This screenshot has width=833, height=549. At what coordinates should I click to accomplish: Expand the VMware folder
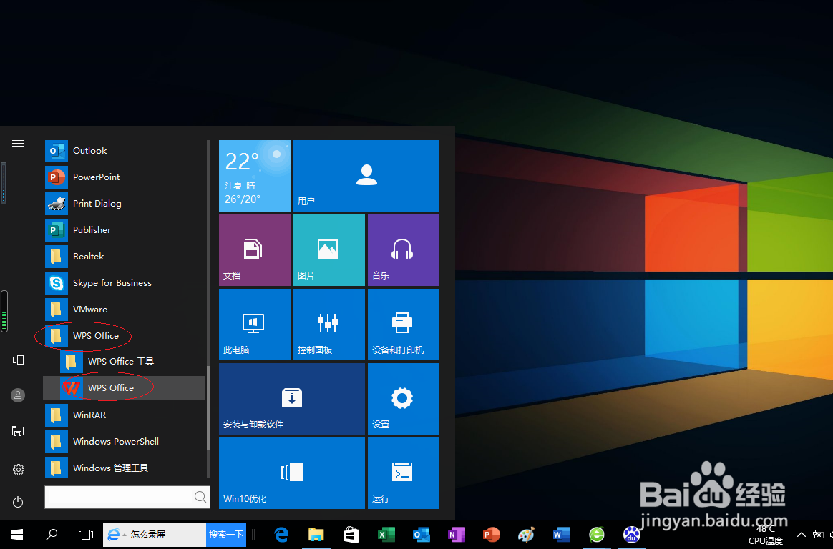tap(125, 310)
